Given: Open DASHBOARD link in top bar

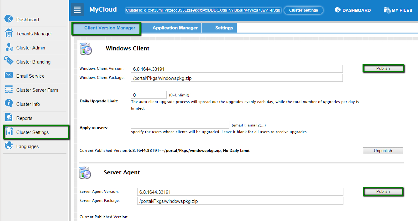Looking at the screenshot, I should [357, 10].
